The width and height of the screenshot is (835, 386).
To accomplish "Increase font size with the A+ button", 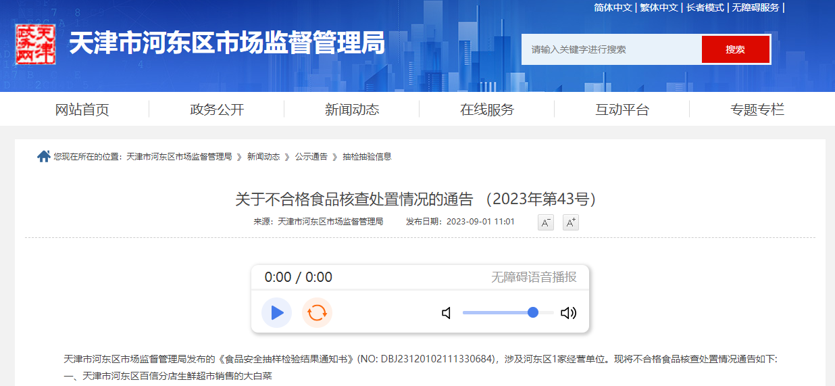I will click(571, 222).
